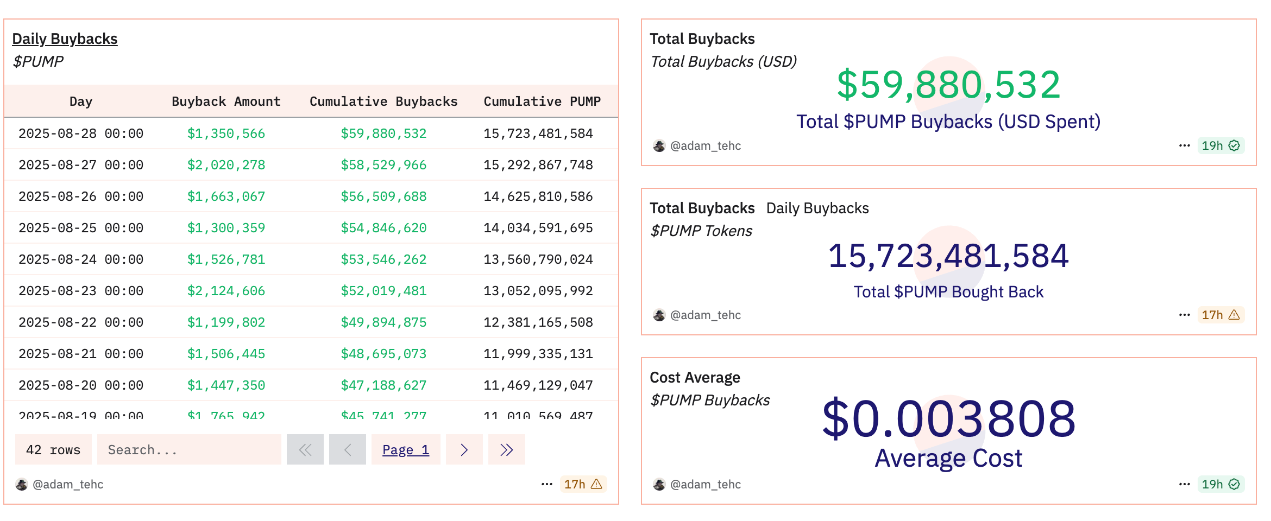The image size is (1271, 521).
Task: Open the ellipsis menu on the Cost Average card
Action: (x=1184, y=484)
